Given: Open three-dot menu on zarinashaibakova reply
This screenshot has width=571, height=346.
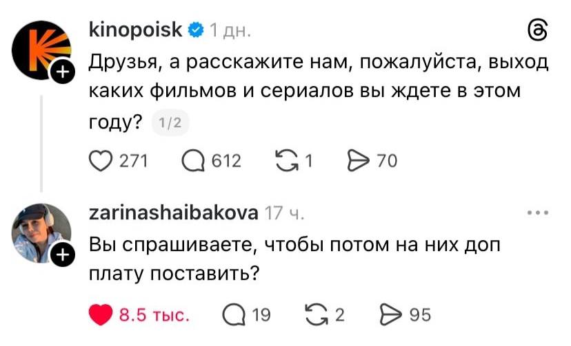Looking at the screenshot, I should click(x=537, y=213).
